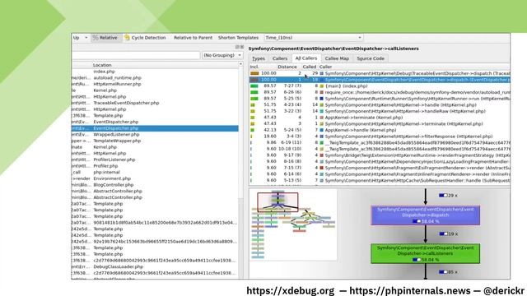Sort by the Distance column header

287,67
